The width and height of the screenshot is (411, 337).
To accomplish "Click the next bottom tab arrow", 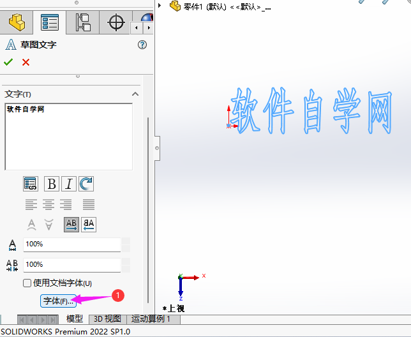I will [x=43, y=320].
